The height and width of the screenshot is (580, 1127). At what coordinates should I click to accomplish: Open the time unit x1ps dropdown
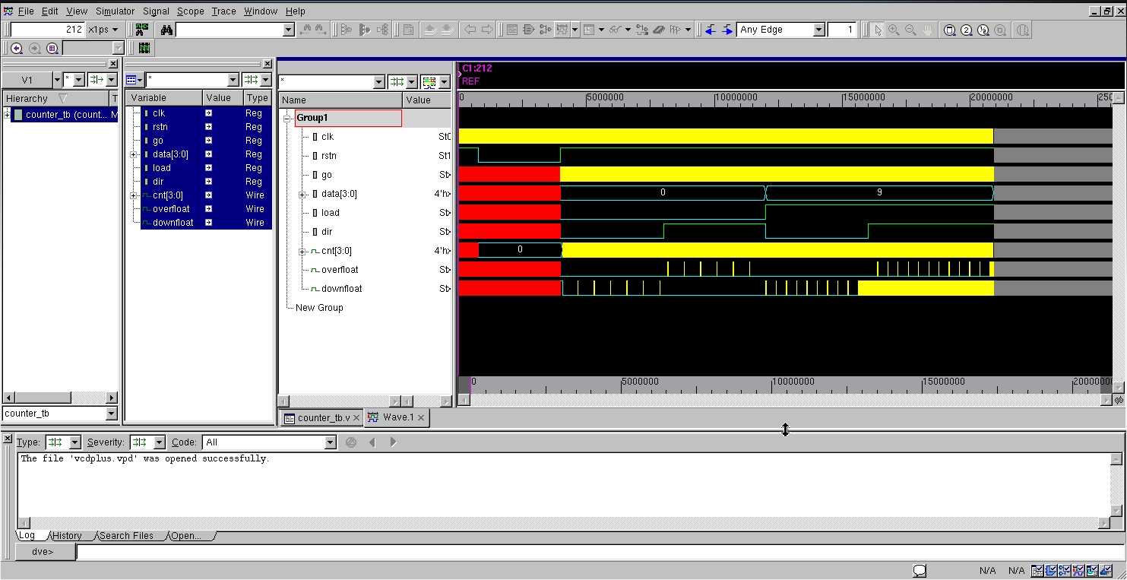point(115,30)
